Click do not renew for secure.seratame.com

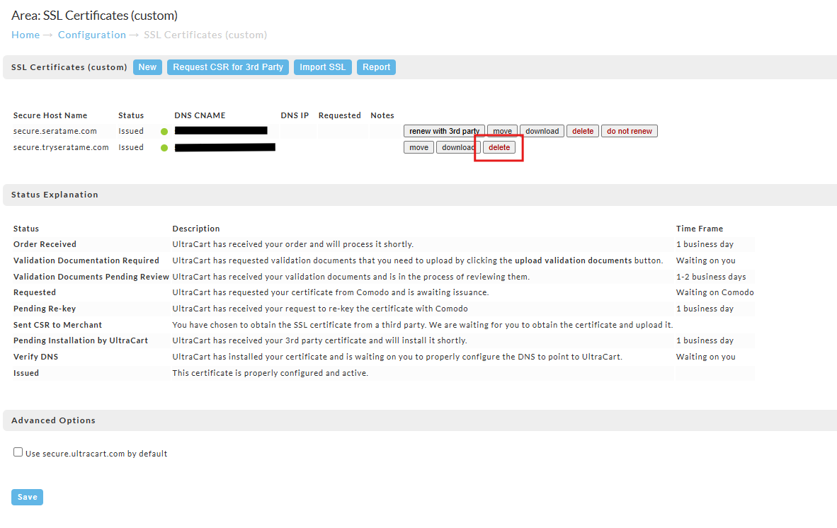coord(630,131)
